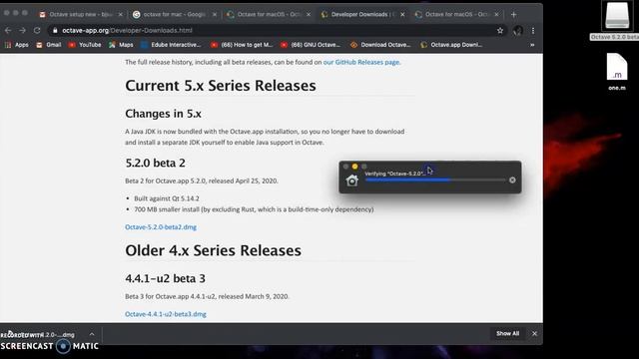Viewport: 639px width, 359px height.
Task: Open Edube Interactive bookmark
Action: coord(171,45)
